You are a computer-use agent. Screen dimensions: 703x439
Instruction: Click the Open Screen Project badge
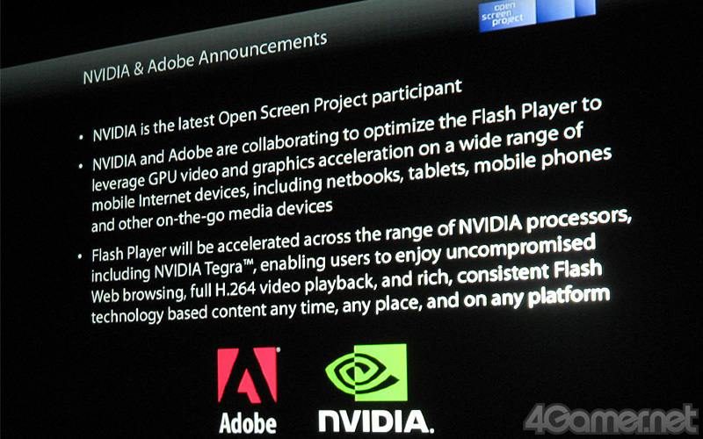(507, 16)
